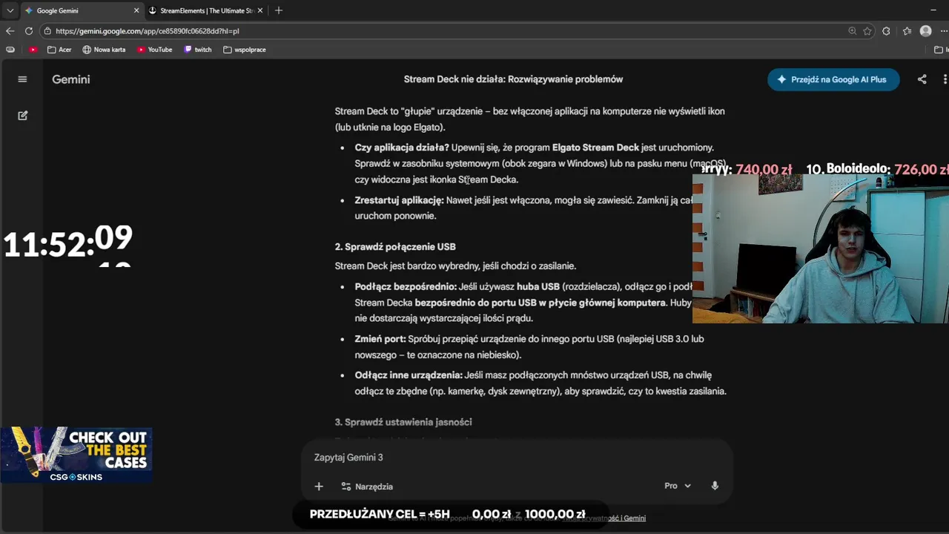Open the Pro model selector dropdown
This screenshot has height=534, width=949.
[x=678, y=486]
